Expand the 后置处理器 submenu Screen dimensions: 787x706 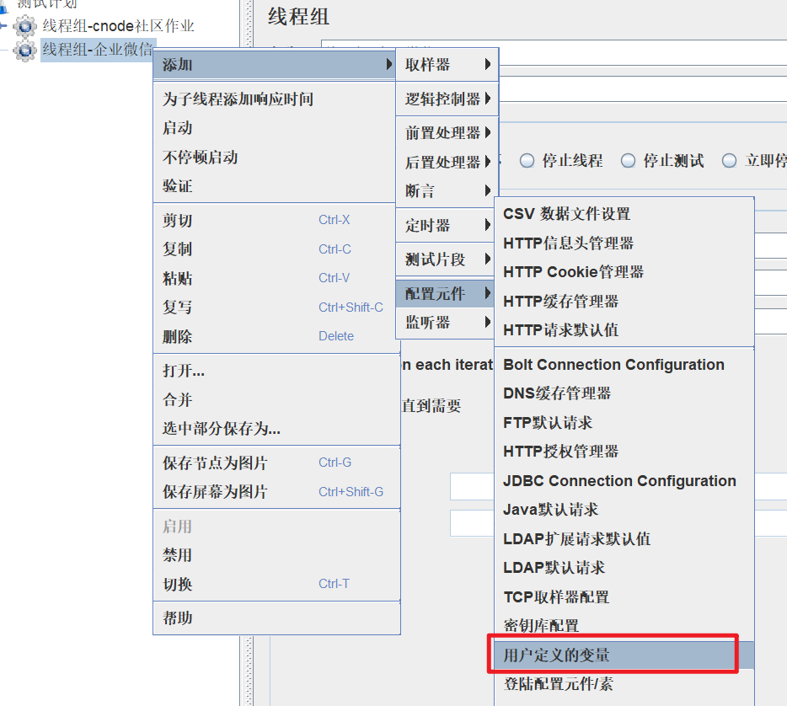coord(447,162)
